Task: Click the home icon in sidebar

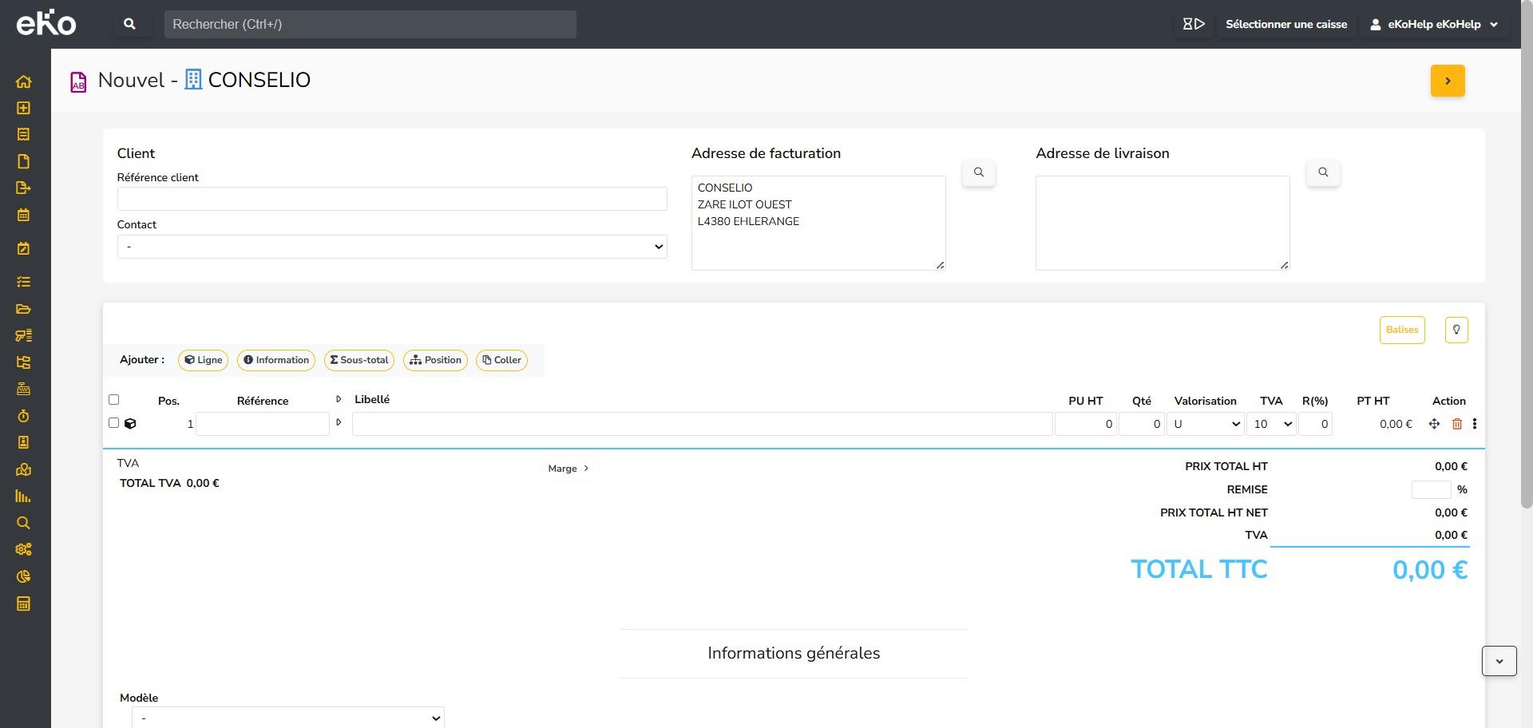Action: pyautogui.click(x=23, y=81)
